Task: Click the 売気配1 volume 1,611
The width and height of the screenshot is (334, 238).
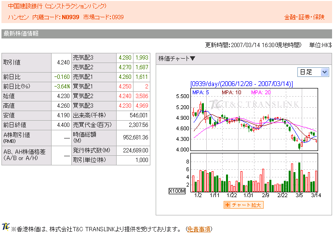Action: tap(142, 77)
